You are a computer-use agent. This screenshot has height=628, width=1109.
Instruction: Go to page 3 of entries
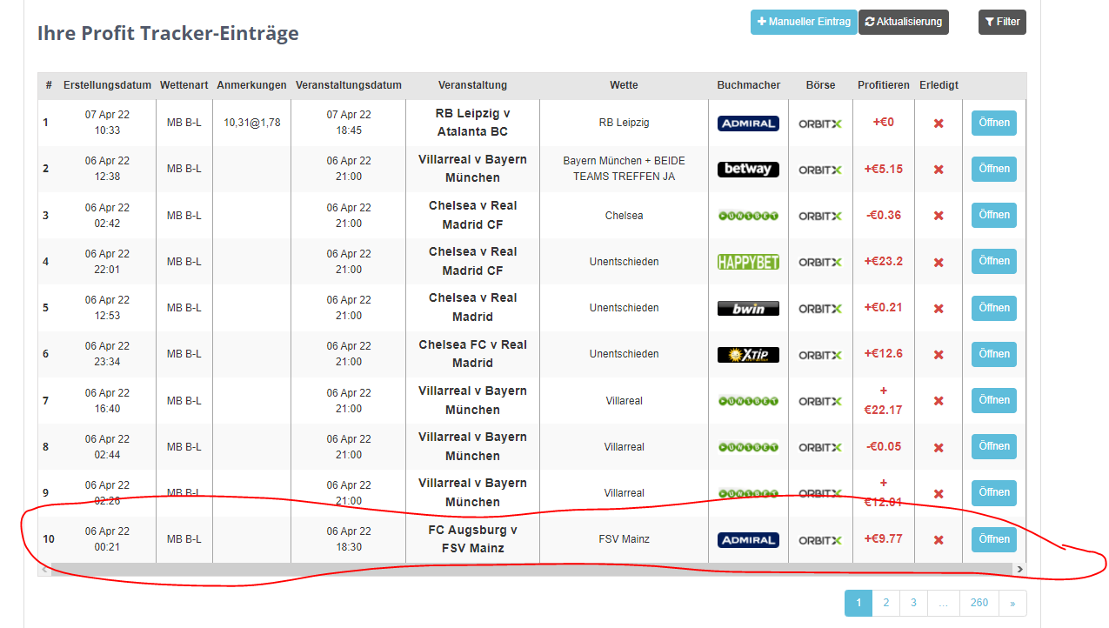click(x=913, y=603)
